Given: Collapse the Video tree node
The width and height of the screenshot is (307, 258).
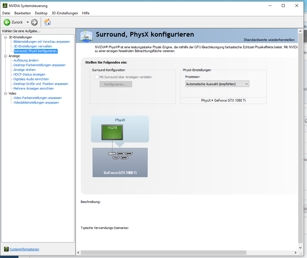Looking at the screenshot, I should click(x=6, y=94).
